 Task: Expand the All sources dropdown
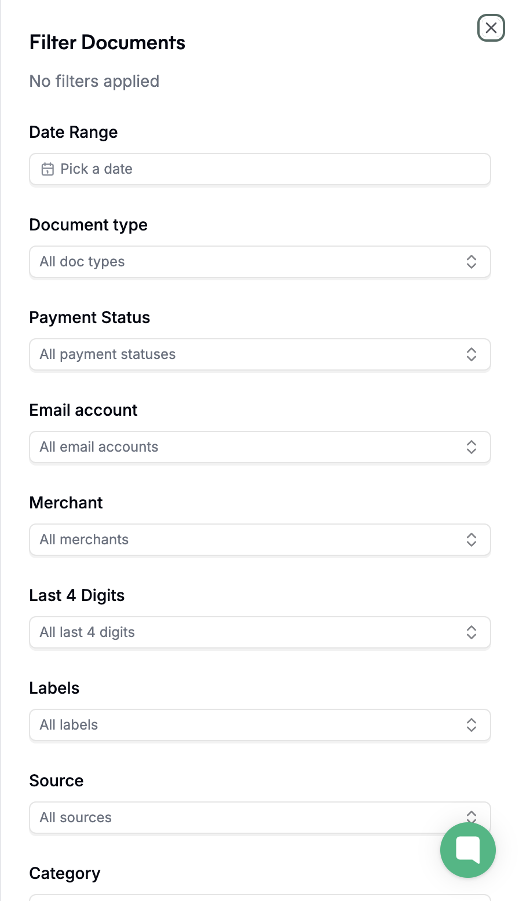232,818
